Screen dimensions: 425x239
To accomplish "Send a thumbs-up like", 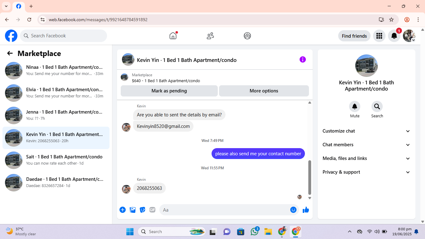I will [x=306, y=210].
